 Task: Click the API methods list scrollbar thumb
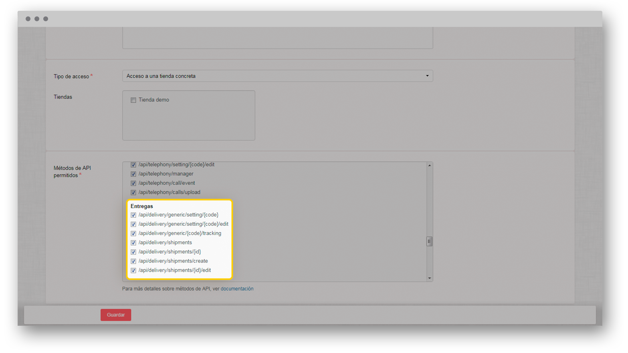click(x=429, y=241)
